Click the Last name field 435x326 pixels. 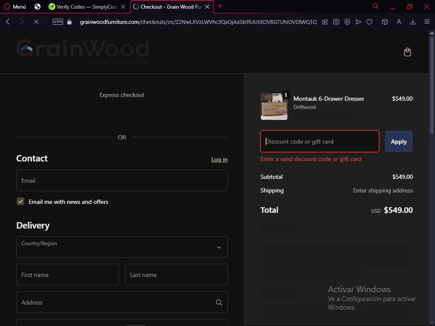(x=176, y=275)
